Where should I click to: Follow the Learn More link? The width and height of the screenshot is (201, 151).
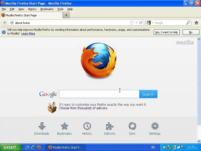28,33
